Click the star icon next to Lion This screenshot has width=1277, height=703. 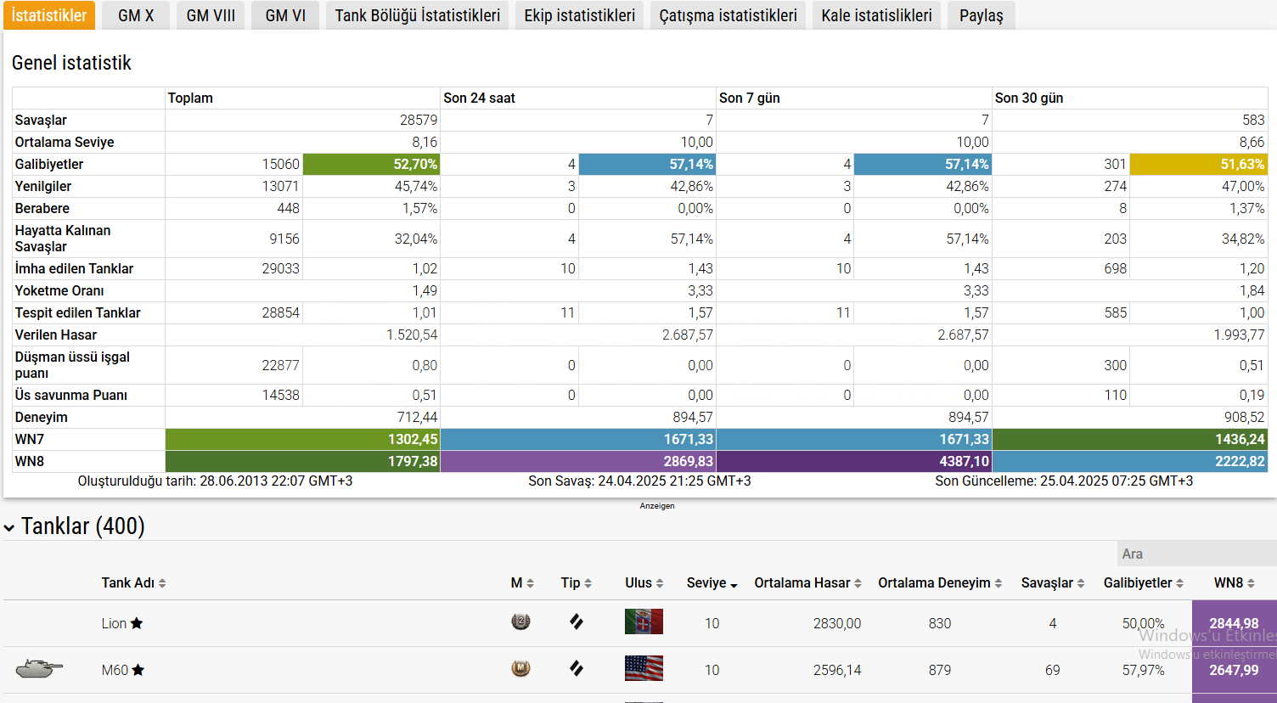pyautogui.click(x=137, y=623)
